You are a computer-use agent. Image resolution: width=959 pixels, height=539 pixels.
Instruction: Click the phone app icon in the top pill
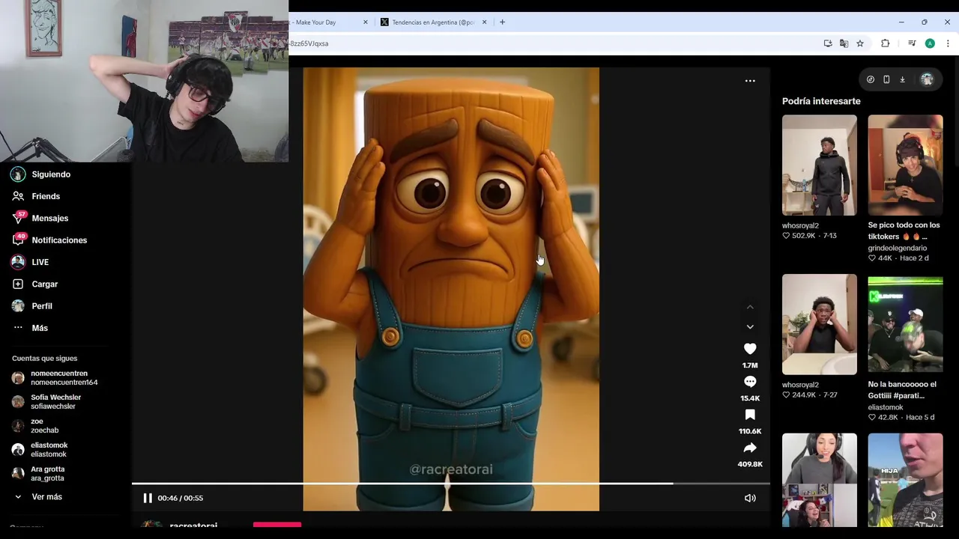tap(886, 79)
